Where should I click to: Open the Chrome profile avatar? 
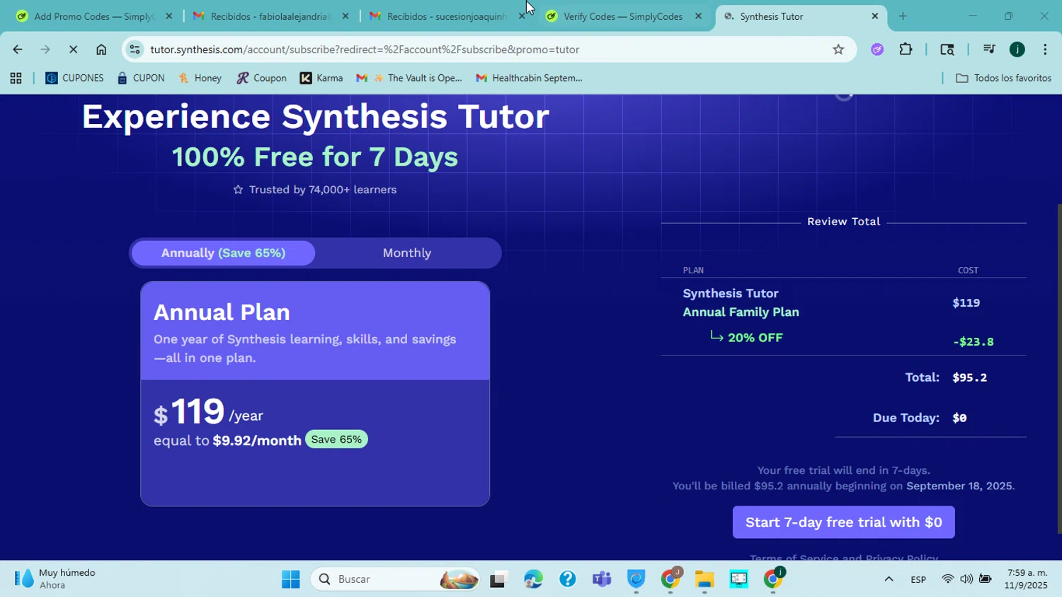tap(1017, 50)
